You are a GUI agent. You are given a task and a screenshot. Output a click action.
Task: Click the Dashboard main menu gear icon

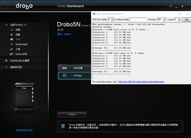click(x=6, y=61)
